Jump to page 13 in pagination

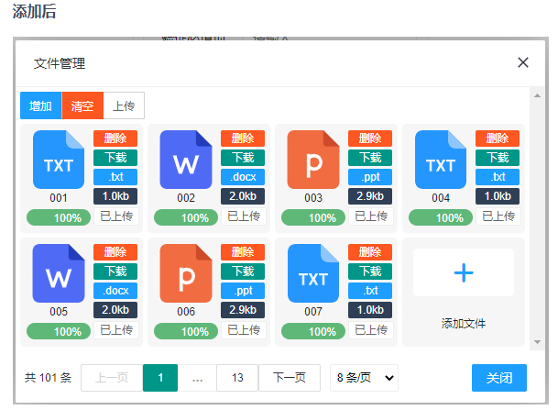pyautogui.click(x=237, y=378)
